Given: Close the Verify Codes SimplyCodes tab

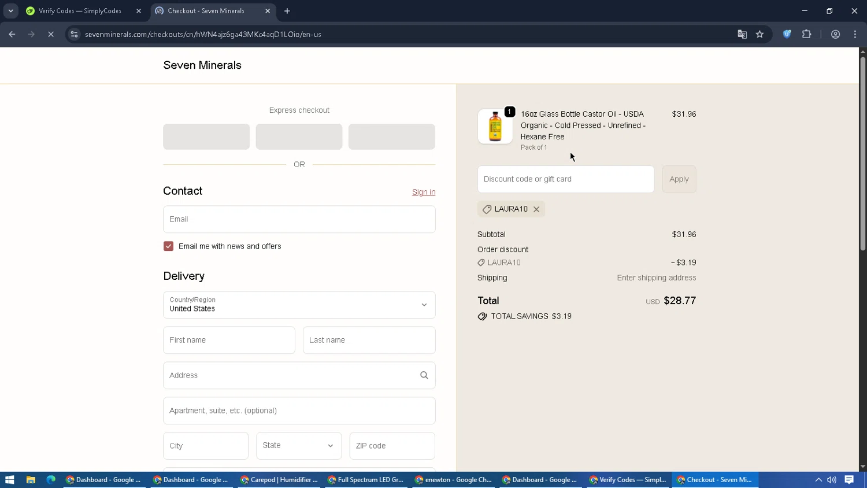Looking at the screenshot, I should click(139, 11).
